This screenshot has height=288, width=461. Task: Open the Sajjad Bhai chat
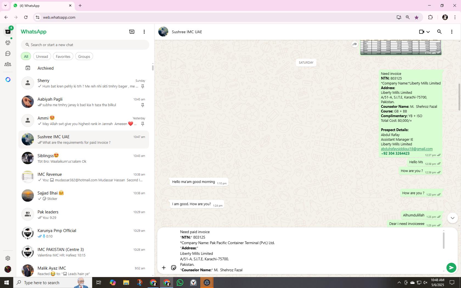coord(84,196)
